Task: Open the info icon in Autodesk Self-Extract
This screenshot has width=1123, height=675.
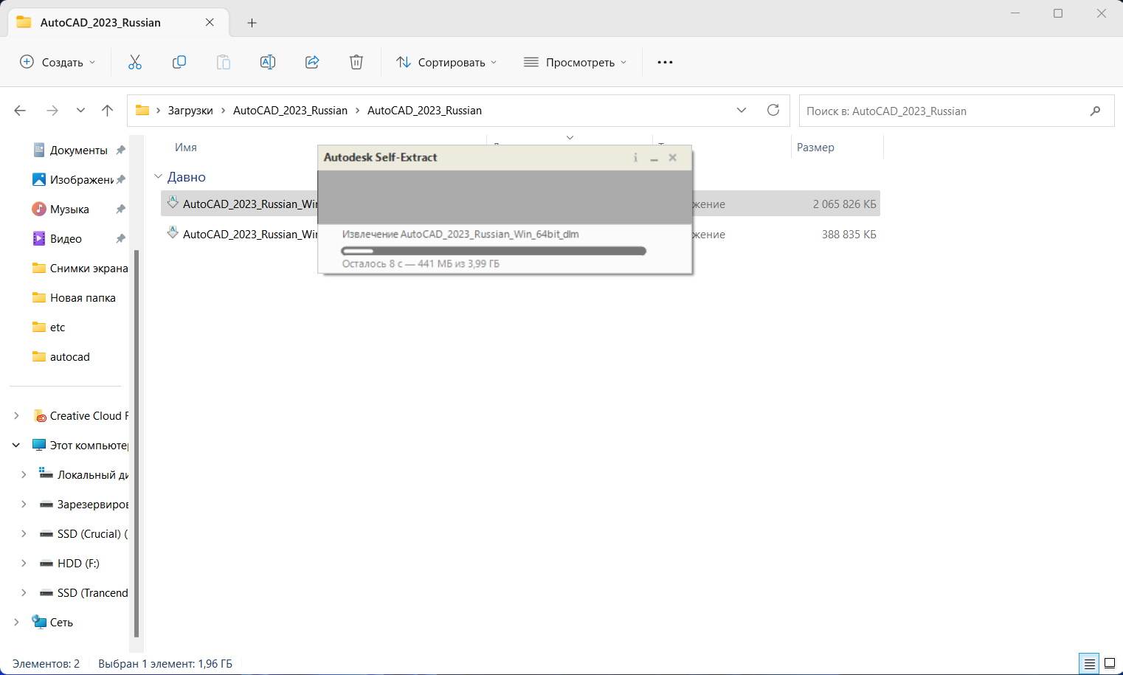Action: pos(635,158)
